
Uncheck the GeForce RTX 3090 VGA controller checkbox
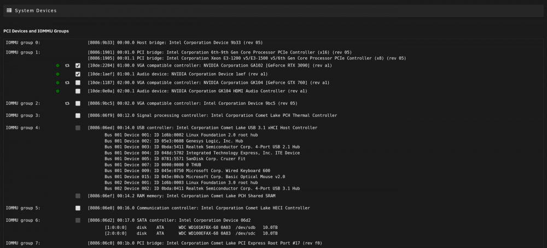(78, 66)
